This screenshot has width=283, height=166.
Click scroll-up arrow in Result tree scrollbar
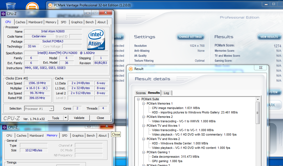[258, 99]
